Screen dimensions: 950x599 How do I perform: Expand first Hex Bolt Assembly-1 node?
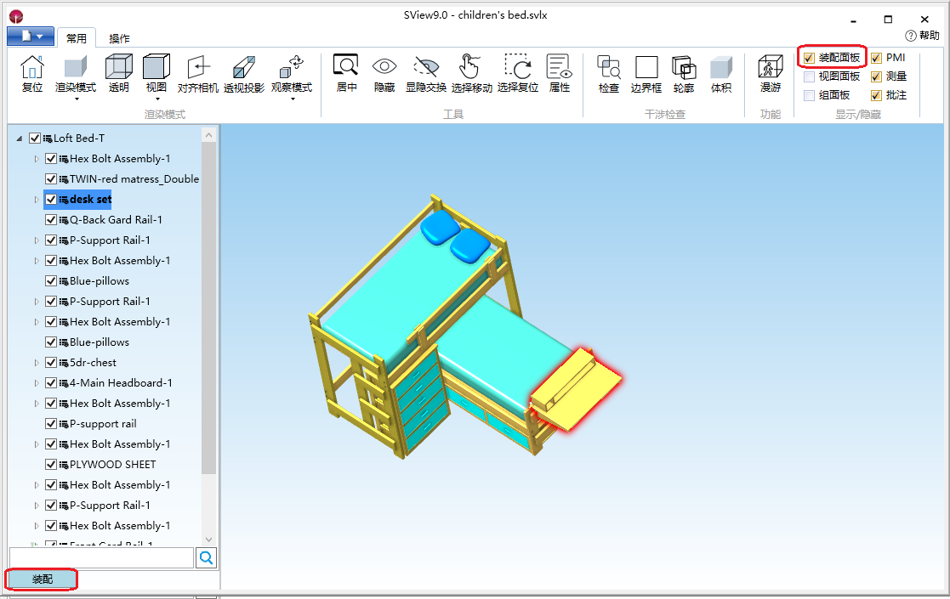coord(37,159)
